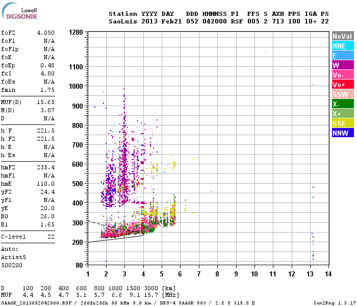Click the fmin value 1.75

47,90
